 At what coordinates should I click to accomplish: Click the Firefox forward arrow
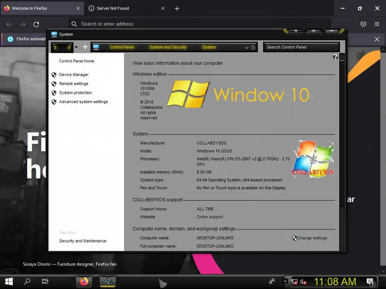[23, 24]
